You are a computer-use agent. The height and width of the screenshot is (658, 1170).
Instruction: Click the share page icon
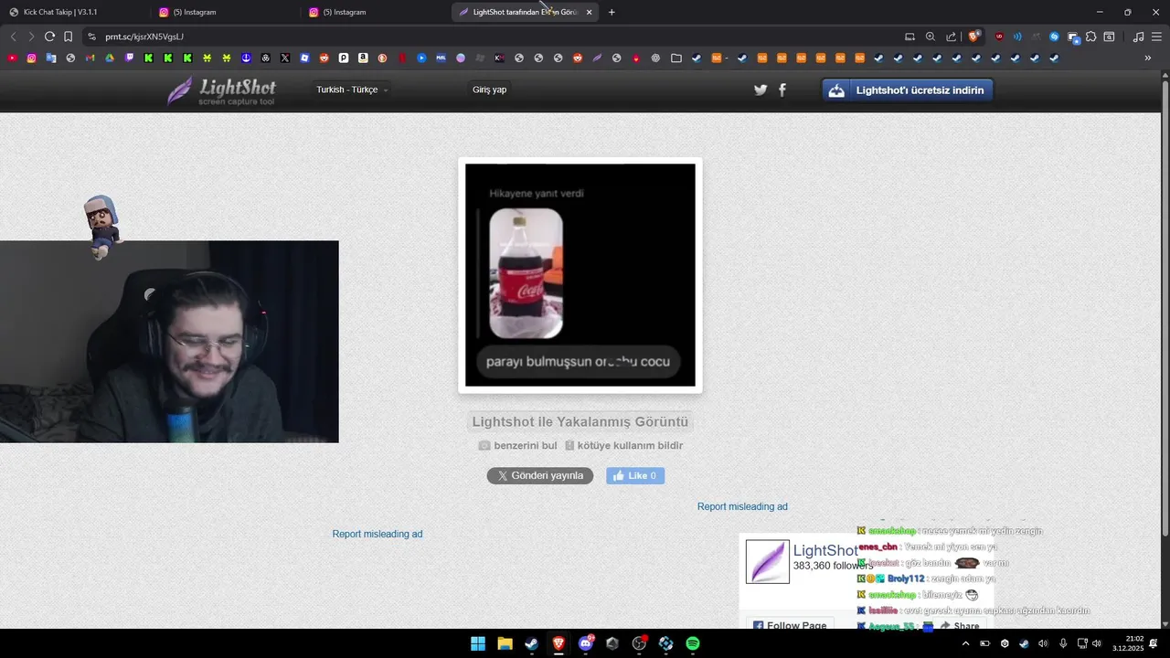pyautogui.click(x=951, y=37)
